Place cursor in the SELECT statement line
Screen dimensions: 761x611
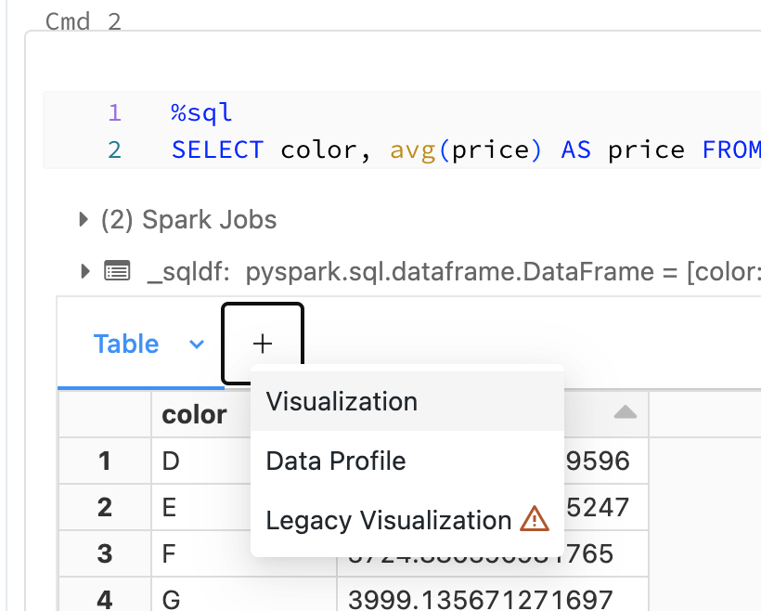coord(464,149)
